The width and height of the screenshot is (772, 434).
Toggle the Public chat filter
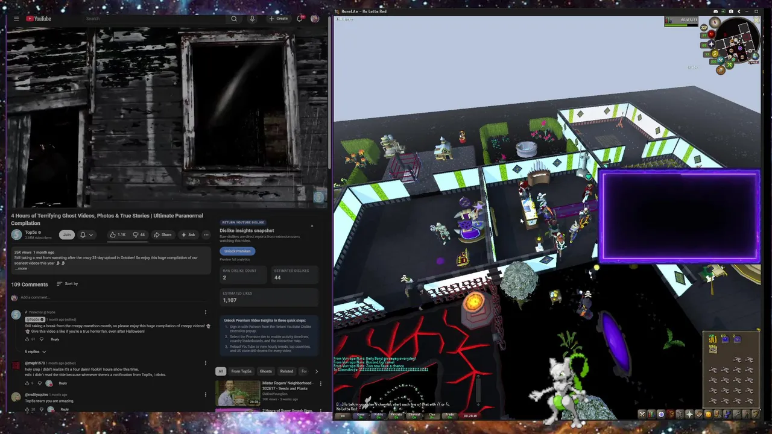(x=379, y=415)
